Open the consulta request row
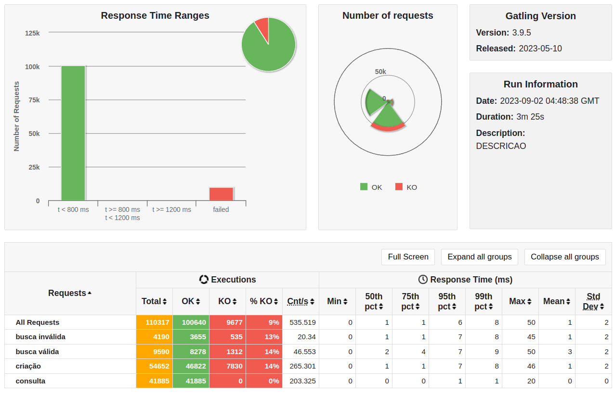Image resolution: width=614 pixels, height=394 pixels. 30,381
